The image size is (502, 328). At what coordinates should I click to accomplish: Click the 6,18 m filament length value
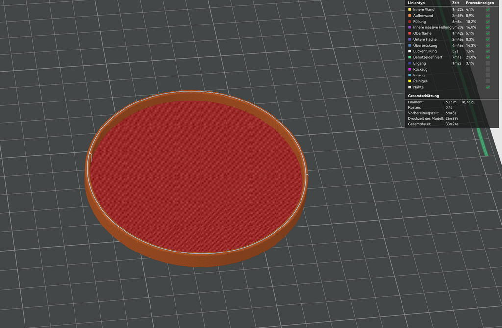(451, 102)
